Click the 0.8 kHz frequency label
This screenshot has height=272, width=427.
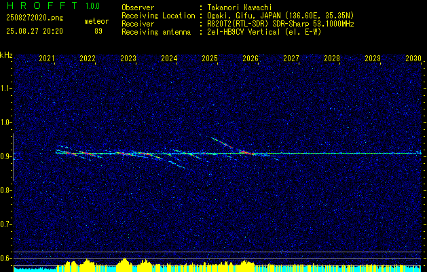click(6, 190)
